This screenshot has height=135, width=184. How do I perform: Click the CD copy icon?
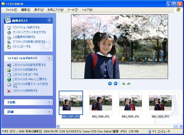click(x=9, y=47)
